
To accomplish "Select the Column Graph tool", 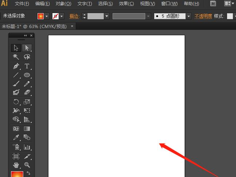I will pos(27,147).
